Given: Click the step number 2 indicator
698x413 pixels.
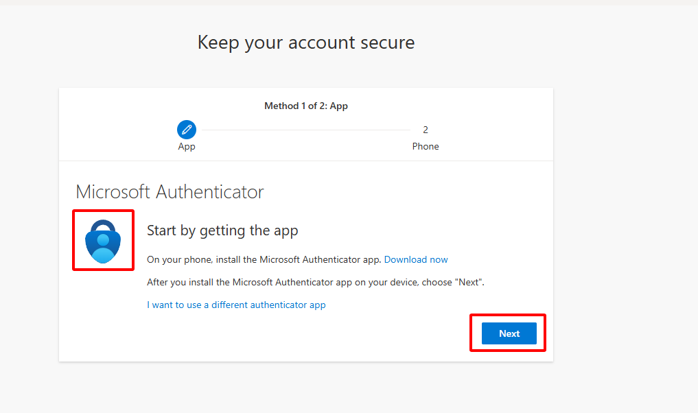Looking at the screenshot, I should 426,130.
